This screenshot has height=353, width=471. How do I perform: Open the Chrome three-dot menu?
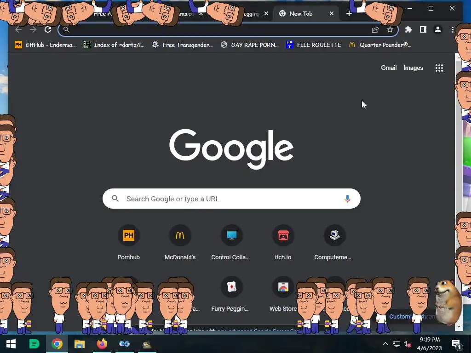click(x=453, y=29)
